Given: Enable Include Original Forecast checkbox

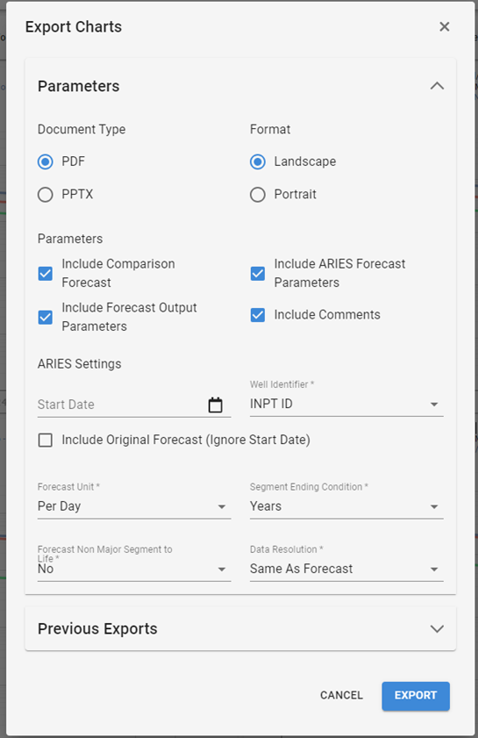Looking at the screenshot, I should click(x=46, y=440).
